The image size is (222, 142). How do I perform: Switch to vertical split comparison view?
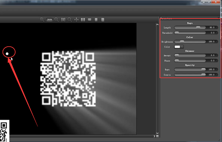click(x=90, y=20)
